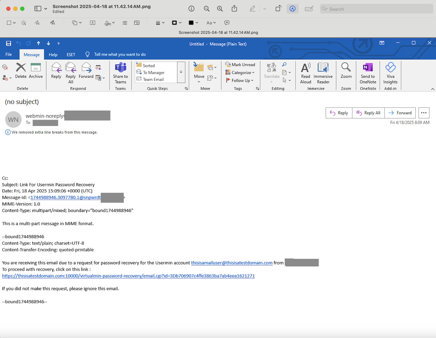This screenshot has width=436, height=338.
Task: Click the ribbon Reply envelope button
Action: point(56,71)
